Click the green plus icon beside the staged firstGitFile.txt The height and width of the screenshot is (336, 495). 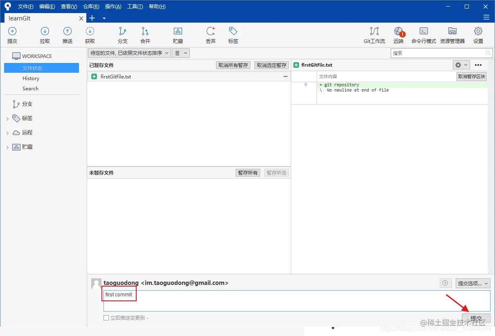[94, 76]
